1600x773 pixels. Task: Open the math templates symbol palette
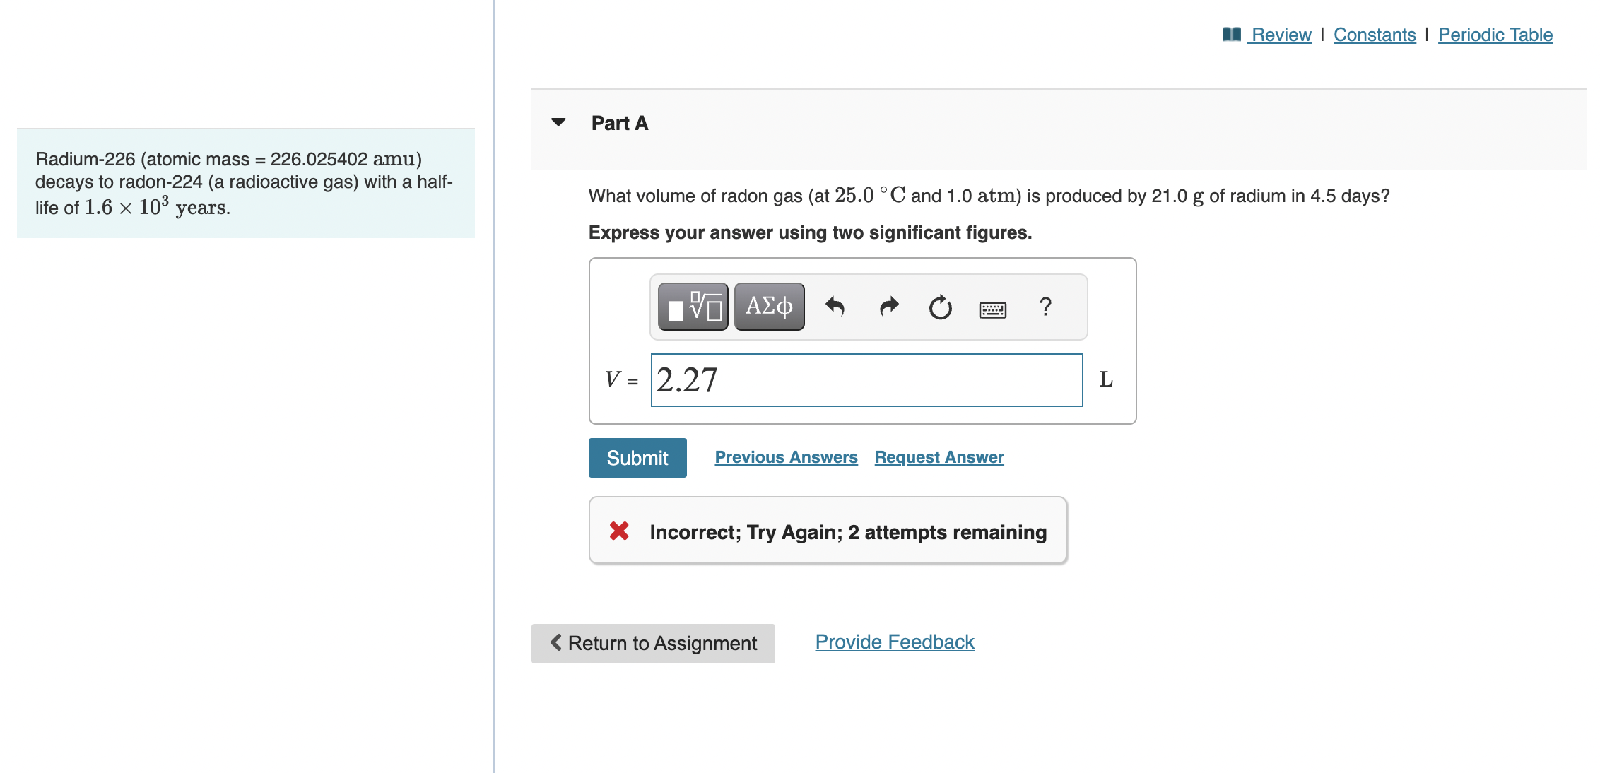tap(691, 306)
